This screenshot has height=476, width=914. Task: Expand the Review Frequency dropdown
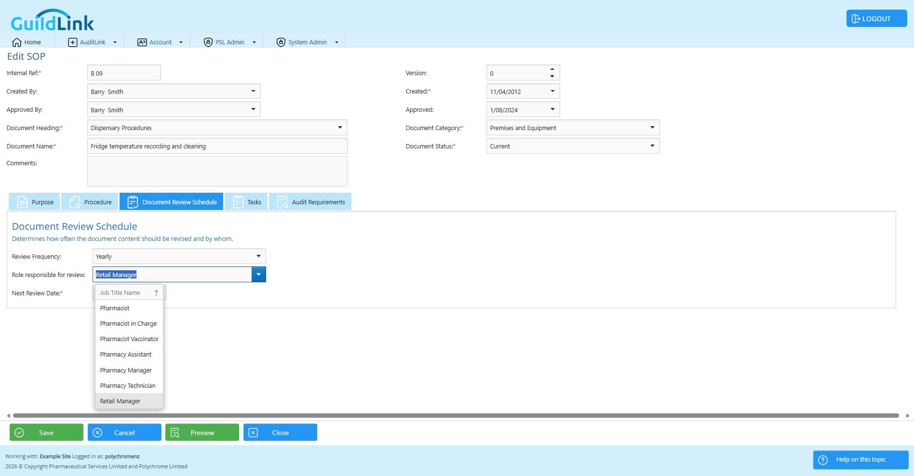pos(258,256)
